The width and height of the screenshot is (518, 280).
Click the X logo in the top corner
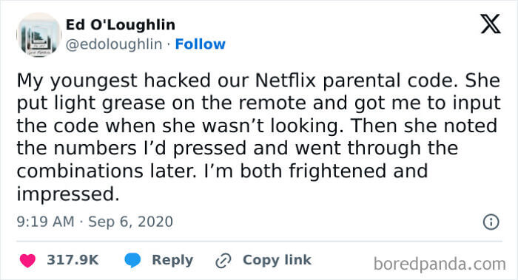491,24
